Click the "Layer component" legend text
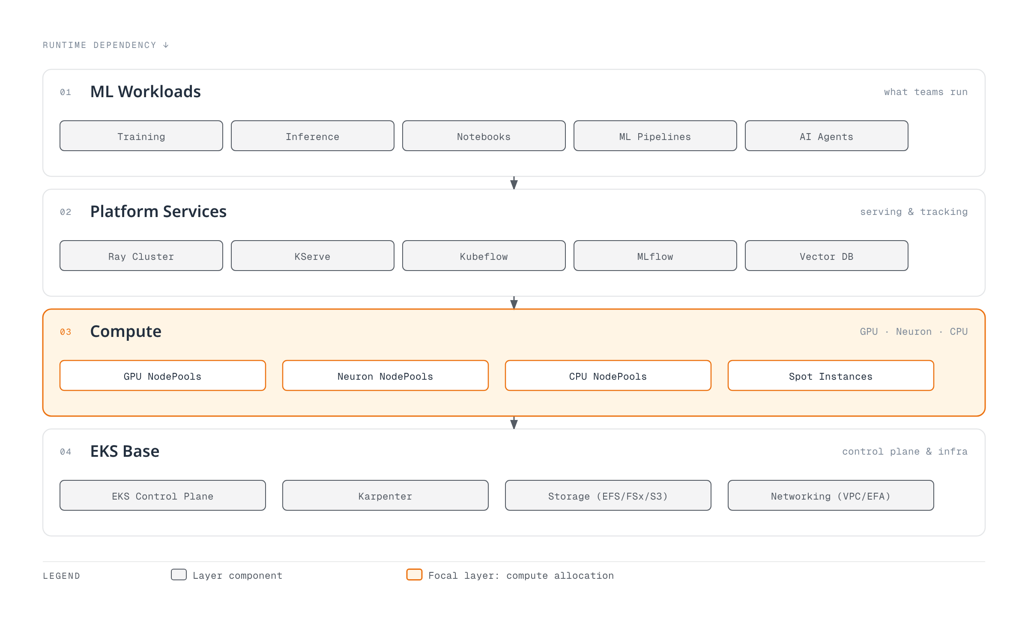 point(238,576)
